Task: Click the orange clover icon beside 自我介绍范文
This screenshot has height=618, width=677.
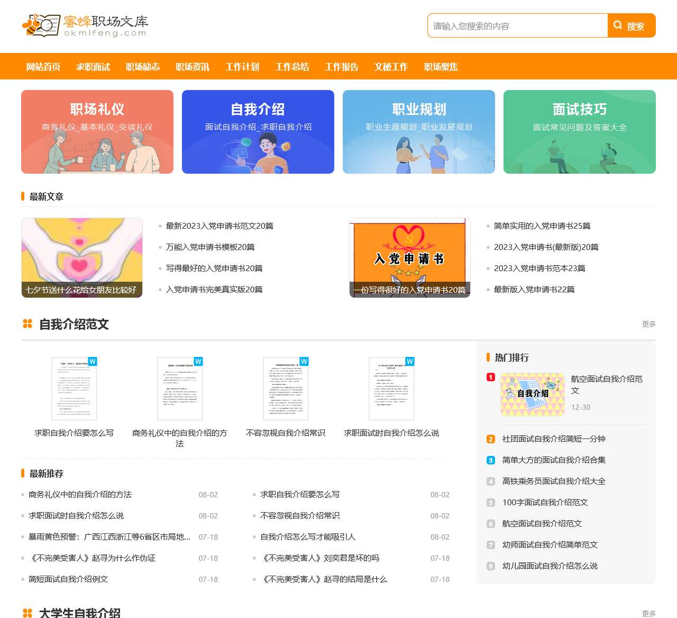Action: tap(28, 324)
